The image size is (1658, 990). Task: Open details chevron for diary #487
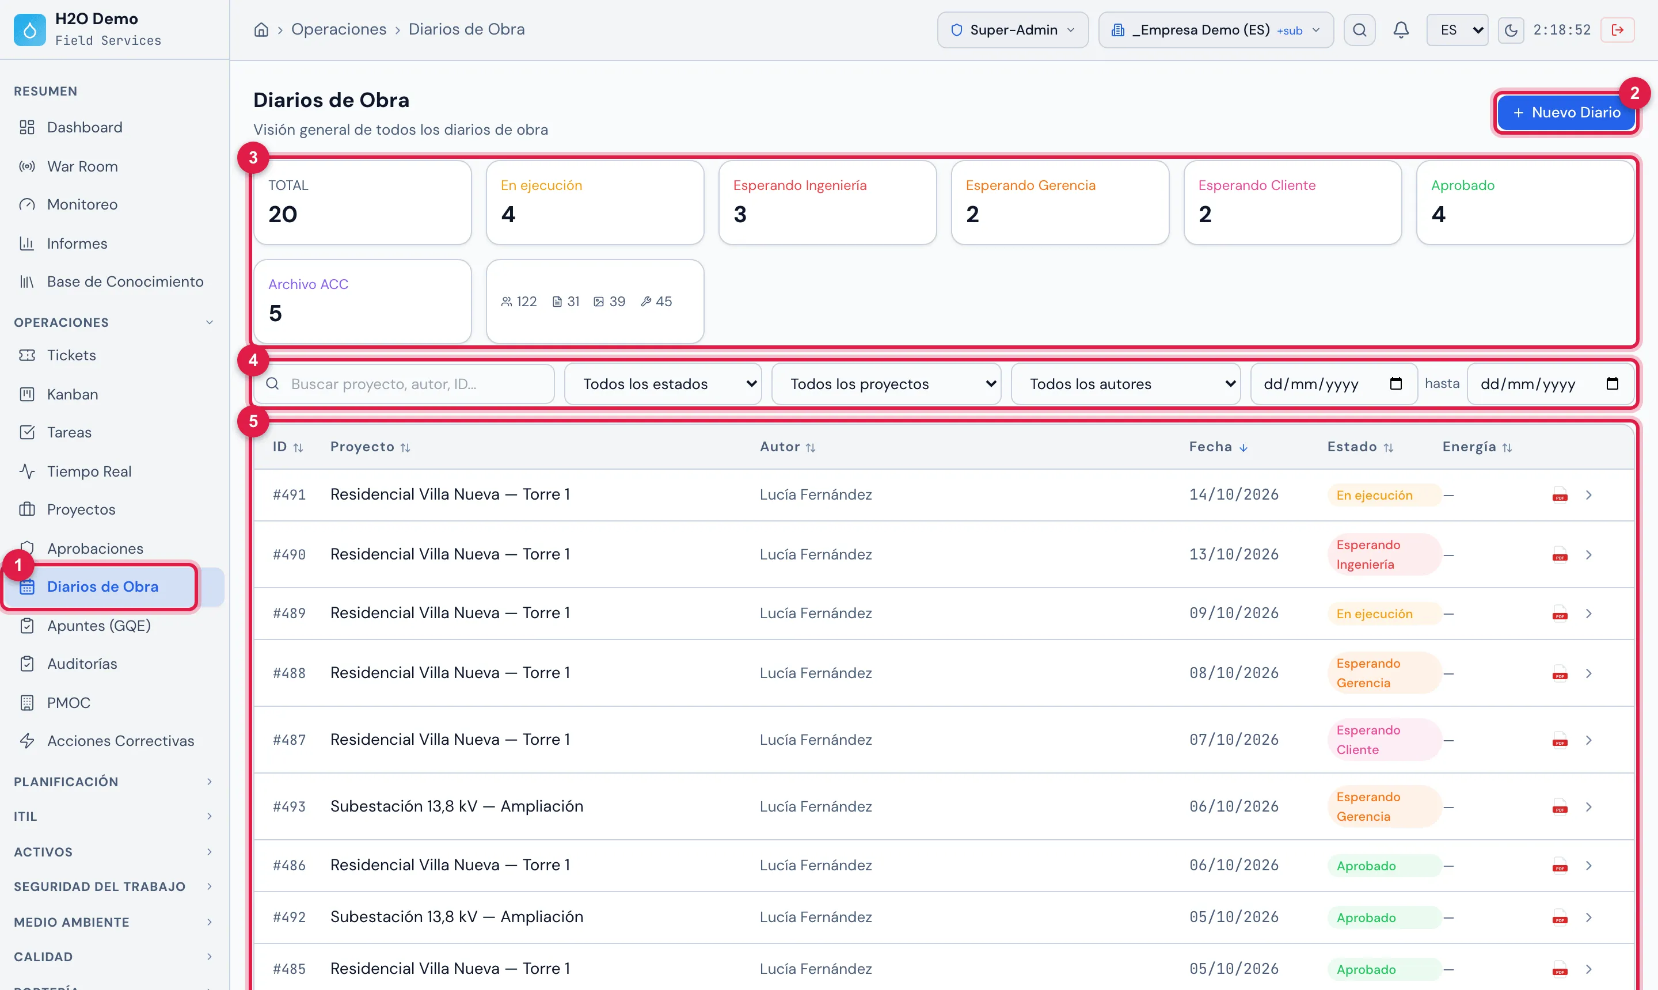[1588, 740]
